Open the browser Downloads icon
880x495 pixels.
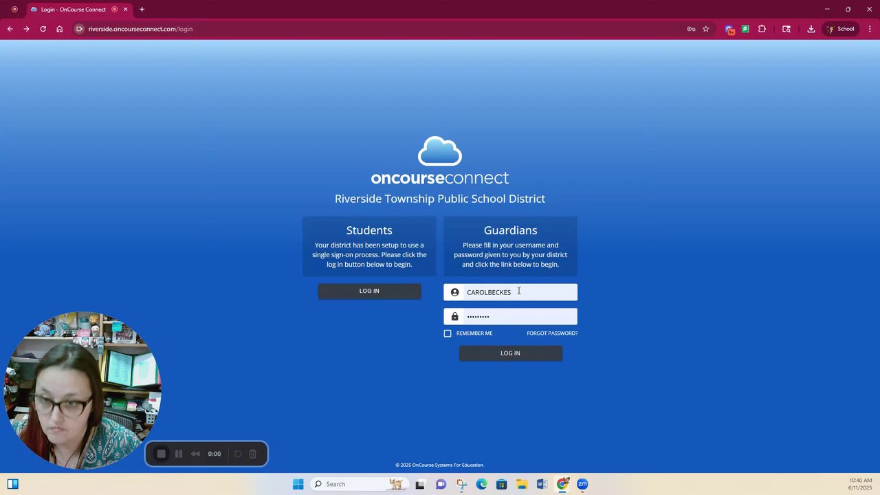811,29
